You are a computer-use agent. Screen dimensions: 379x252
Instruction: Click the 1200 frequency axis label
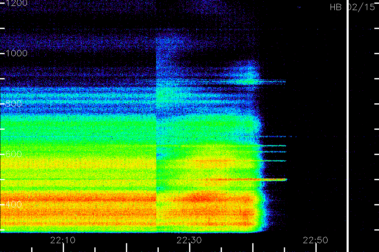[x=16, y=3]
